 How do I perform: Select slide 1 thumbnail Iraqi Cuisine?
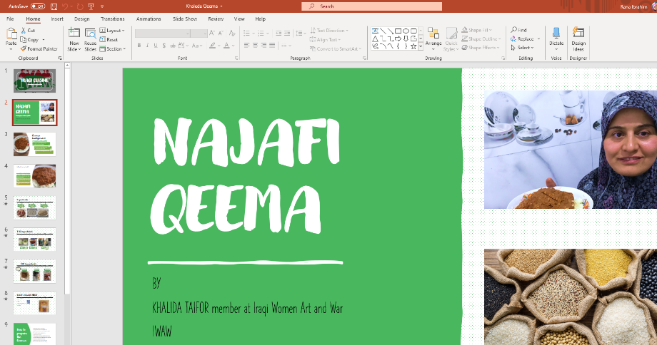(x=34, y=81)
